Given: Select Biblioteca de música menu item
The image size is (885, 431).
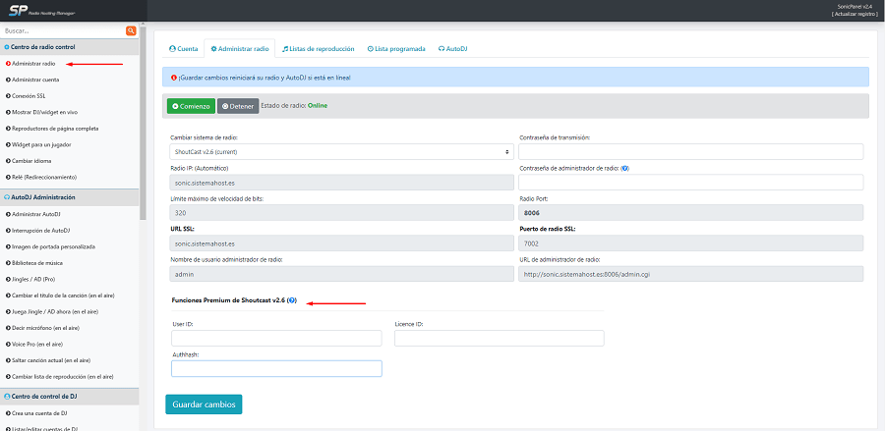Looking at the screenshot, I should click(x=37, y=262).
